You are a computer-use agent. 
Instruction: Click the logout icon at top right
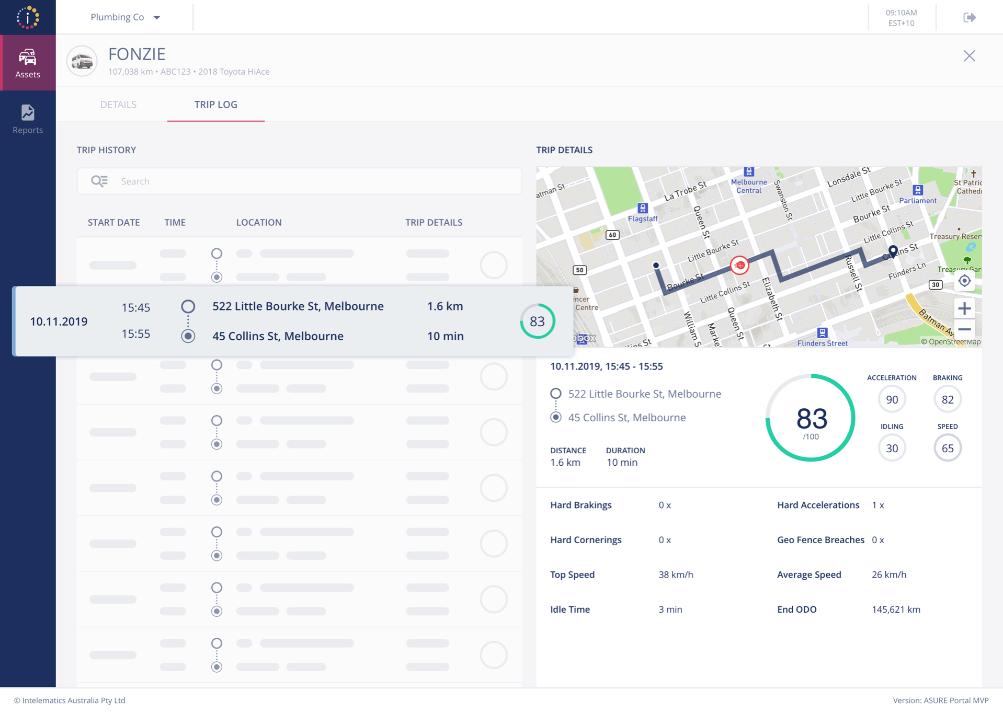click(970, 17)
